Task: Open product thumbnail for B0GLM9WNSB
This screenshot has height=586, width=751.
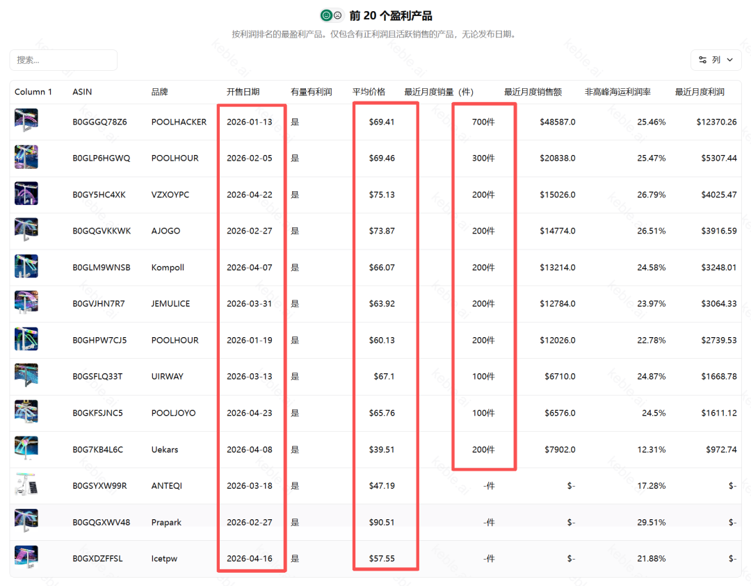Action: [x=26, y=266]
